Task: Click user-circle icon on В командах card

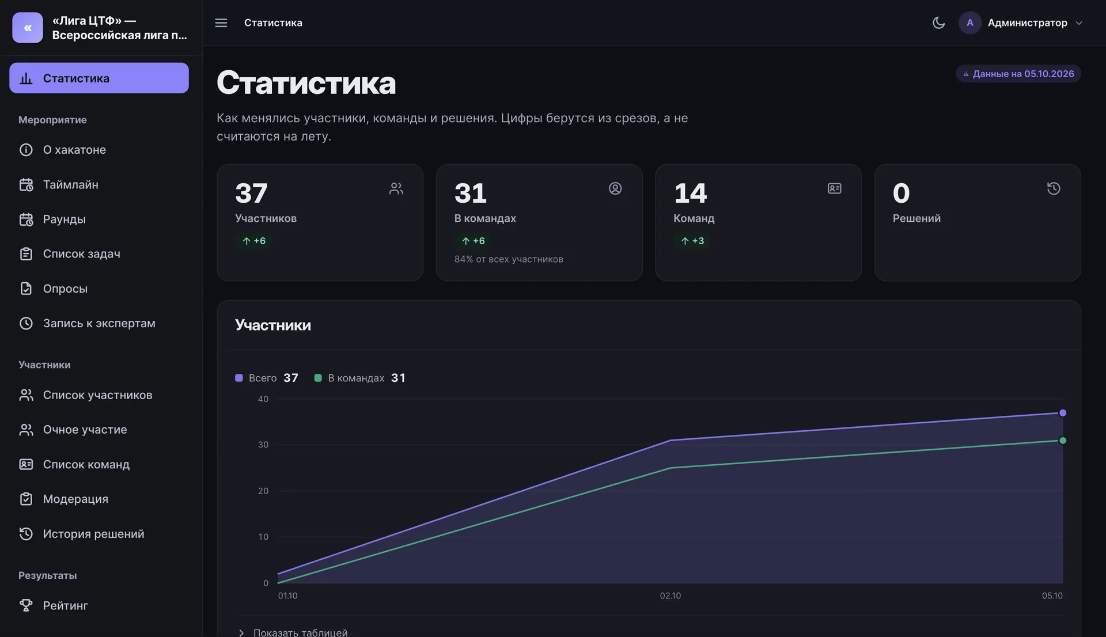Action: [615, 188]
